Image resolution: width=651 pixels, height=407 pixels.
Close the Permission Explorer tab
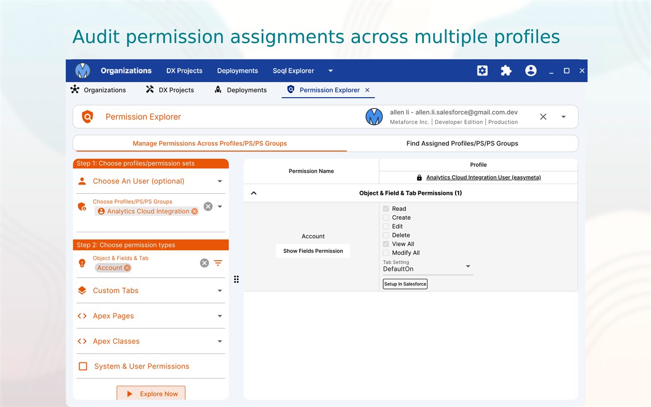tap(367, 90)
